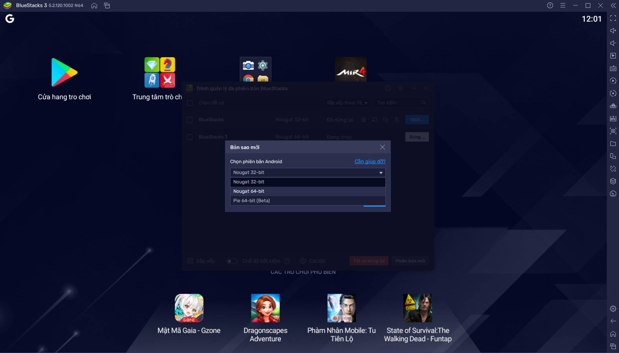
Task: Click the Dừng stop button for BlueStacks 3
Action: click(417, 137)
